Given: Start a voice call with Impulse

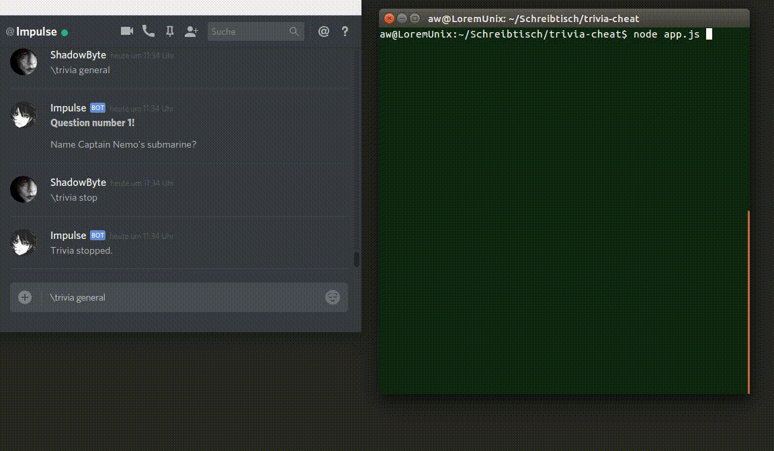Looking at the screenshot, I should [148, 31].
